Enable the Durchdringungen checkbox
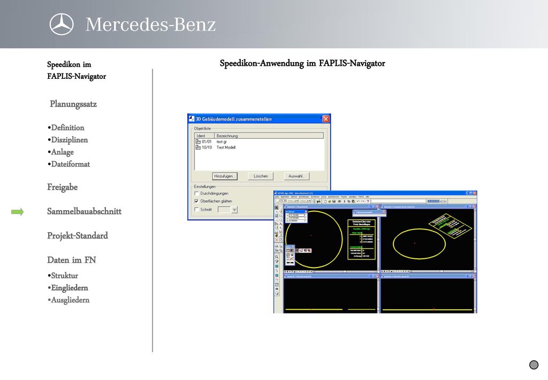The image size is (548, 380). tap(196, 193)
